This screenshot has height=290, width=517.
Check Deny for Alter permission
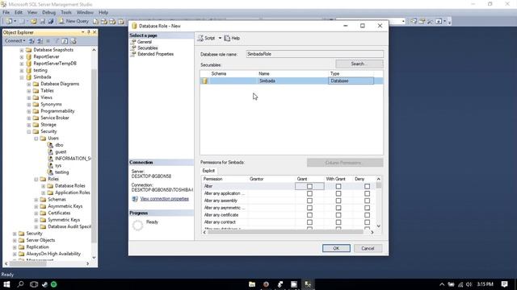[367, 186]
